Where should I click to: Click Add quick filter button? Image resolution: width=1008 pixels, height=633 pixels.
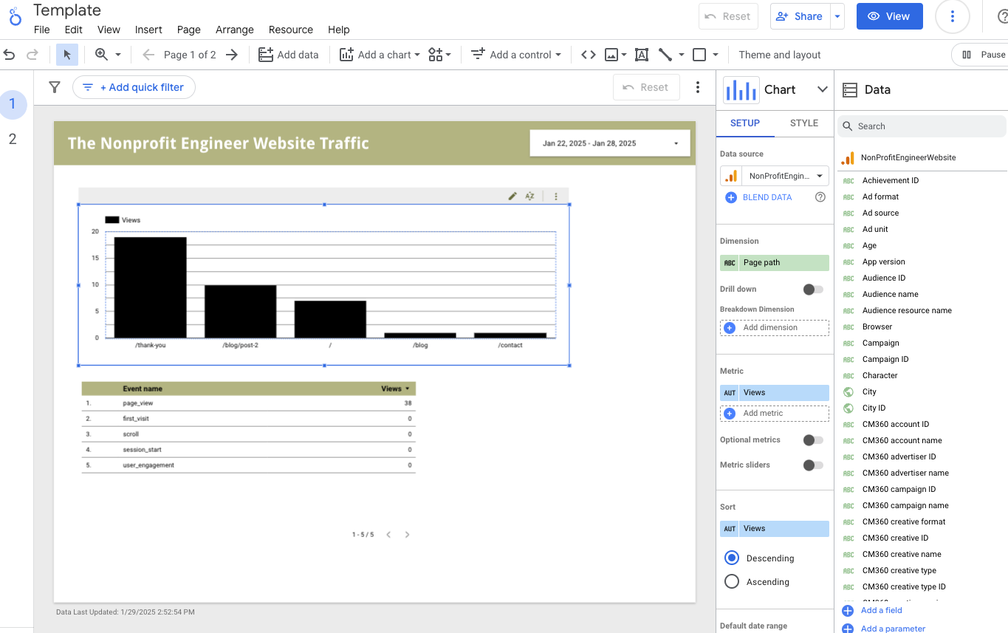tap(134, 87)
